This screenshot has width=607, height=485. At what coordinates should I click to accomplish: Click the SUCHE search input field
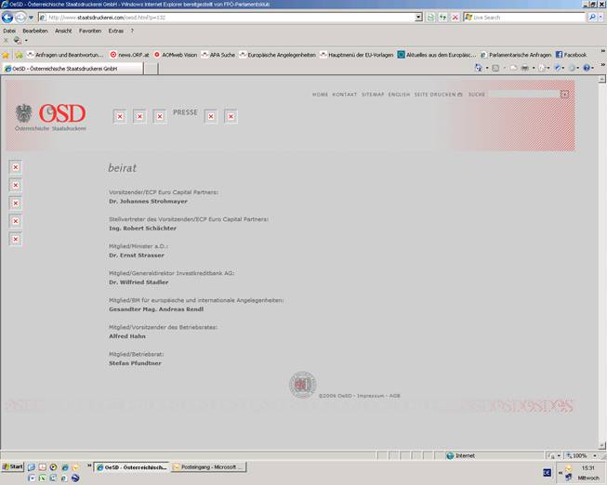tap(523, 95)
